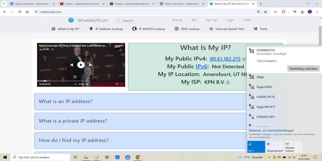Expand "How do I find my IP address?"

(140, 140)
